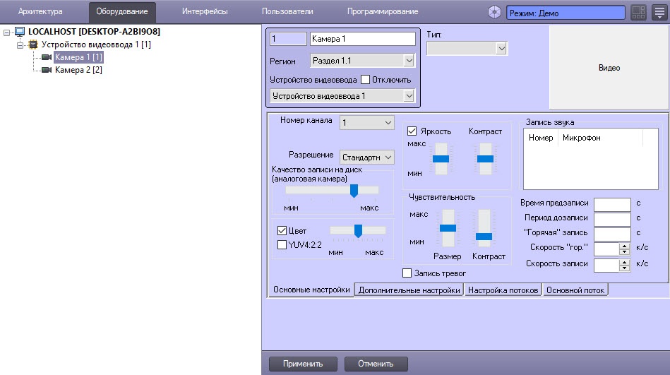
Task: Click the Камера 1 camera icon
Action: point(47,57)
